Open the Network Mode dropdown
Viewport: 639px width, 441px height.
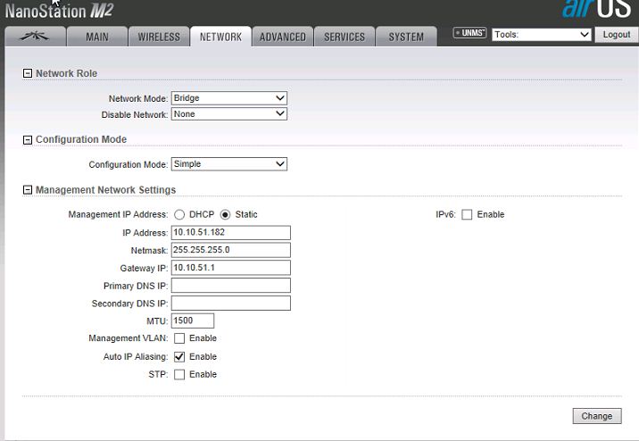coord(228,98)
